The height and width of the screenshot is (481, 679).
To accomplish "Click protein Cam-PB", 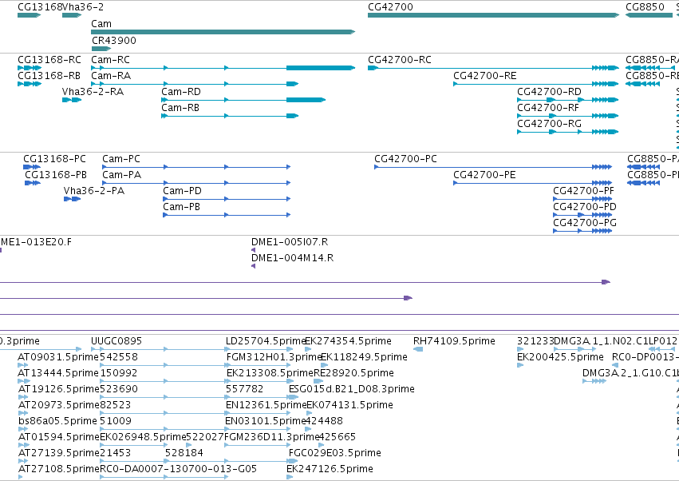I will click(227, 215).
